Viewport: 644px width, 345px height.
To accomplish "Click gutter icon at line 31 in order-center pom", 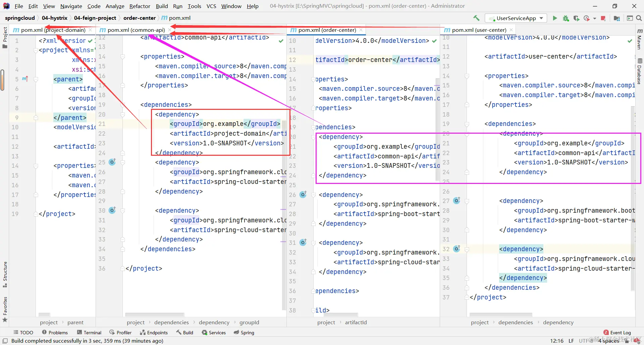I will [x=303, y=242].
